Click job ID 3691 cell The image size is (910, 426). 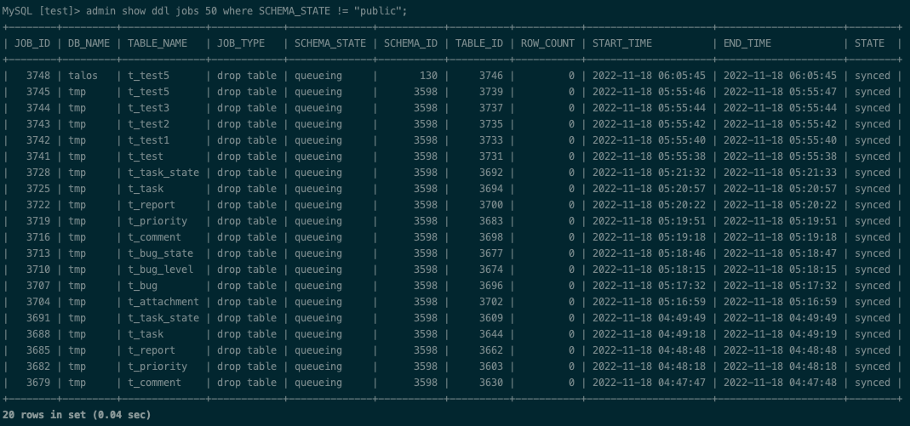(38, 318)
